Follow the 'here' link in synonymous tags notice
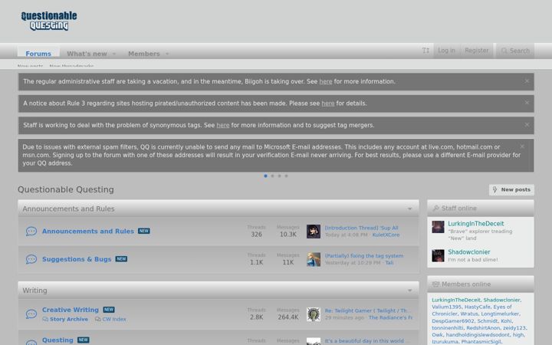Viewport: 552px width, 345px height. point(223,125)
